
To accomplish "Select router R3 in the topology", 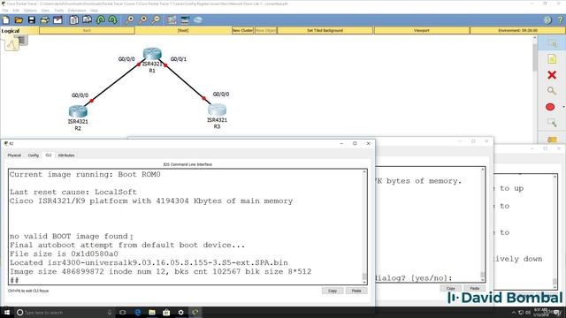I will (x=217, y=110).
